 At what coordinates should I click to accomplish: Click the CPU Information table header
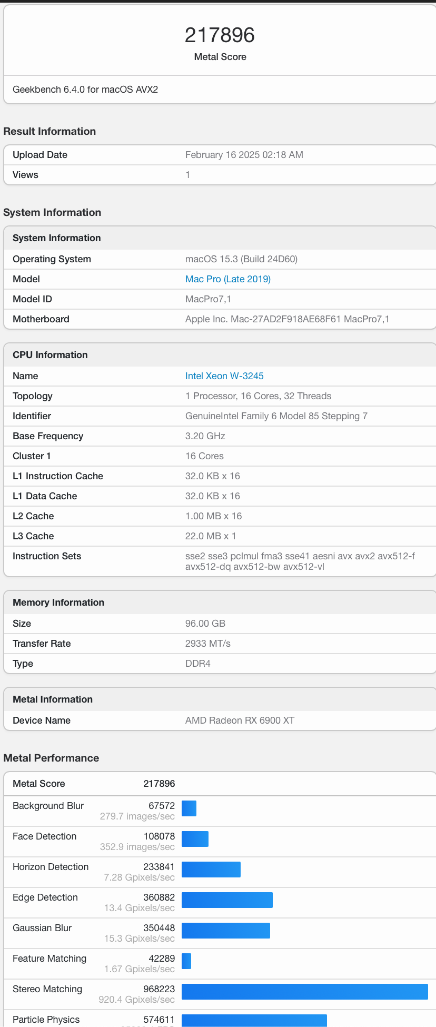tap(220, 355)
